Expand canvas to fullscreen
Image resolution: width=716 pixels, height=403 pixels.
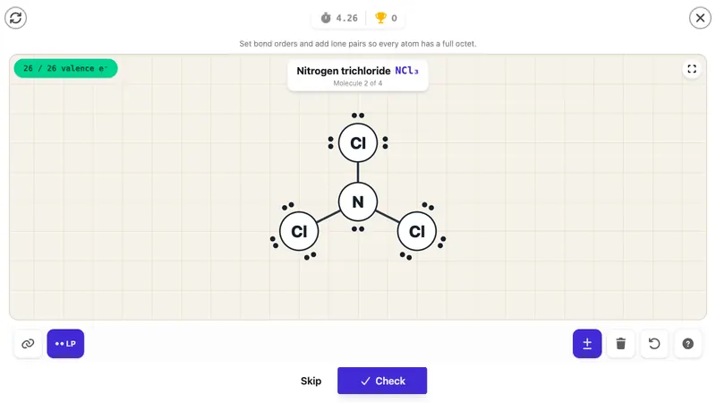[692, 69]
